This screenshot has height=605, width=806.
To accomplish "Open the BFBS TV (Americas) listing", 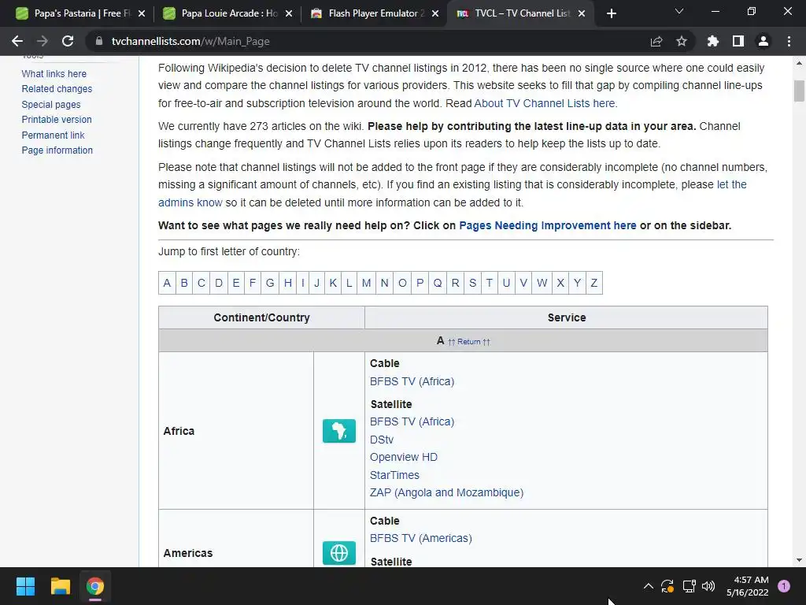I will pos(420,538).
